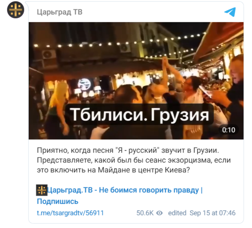Open the Царьград ТВ channel name header
252x228 pixels.
(59, 12)
